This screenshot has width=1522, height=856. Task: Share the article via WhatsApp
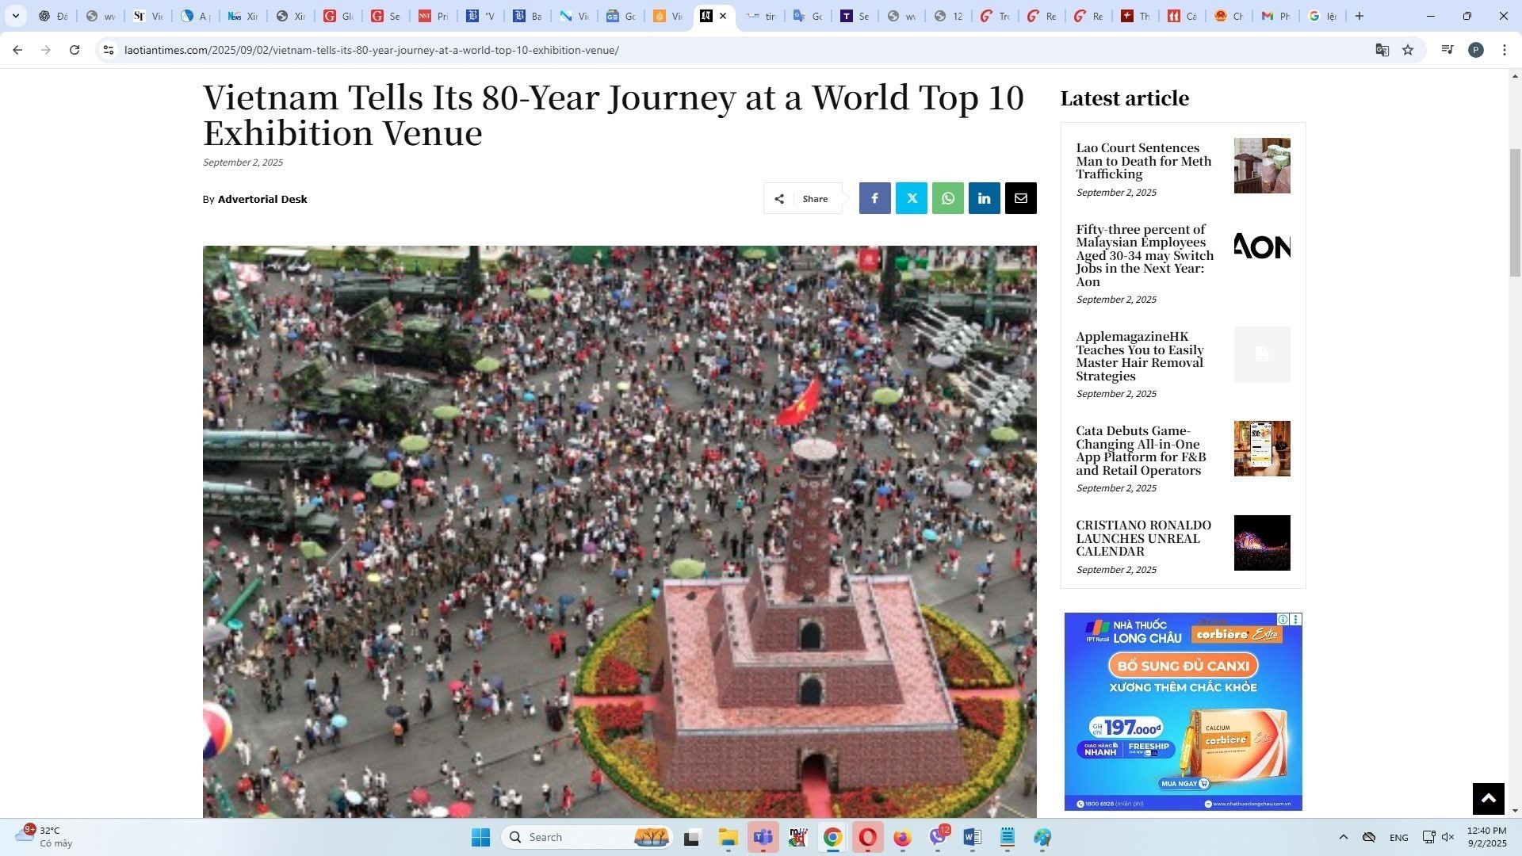947,198
